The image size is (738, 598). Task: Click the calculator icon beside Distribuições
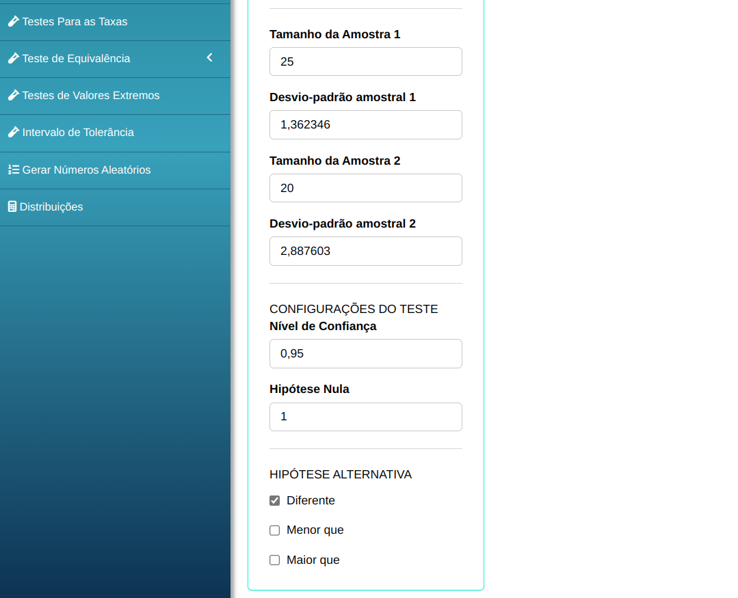coord(12,206)
